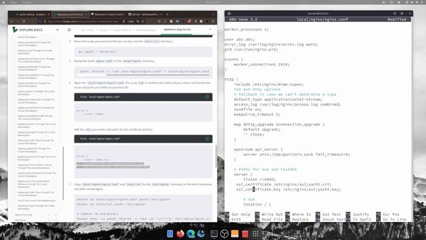This screenshot has width=426, height=240.
Task: Click the docs page vertical scrollbar
Action: (x=216, y=156)
